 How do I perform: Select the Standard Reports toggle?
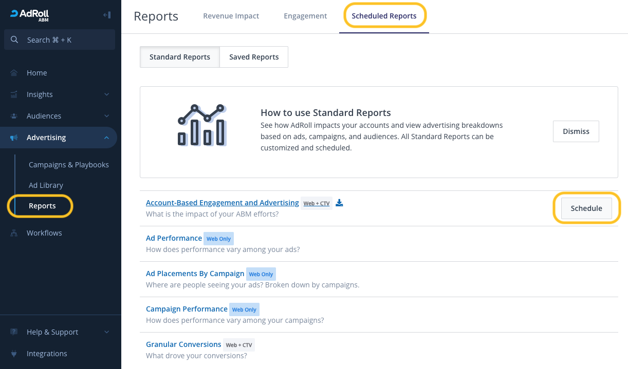point(180,57)
